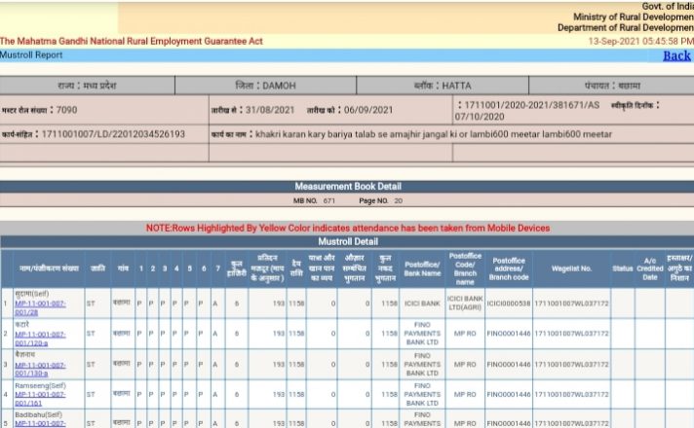Click the Postoffice/Bank Name column header
This screenshot has height=428, width=694.
[x=422, y=268]
